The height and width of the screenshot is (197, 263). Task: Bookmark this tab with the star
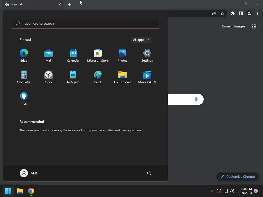[222, 13]
